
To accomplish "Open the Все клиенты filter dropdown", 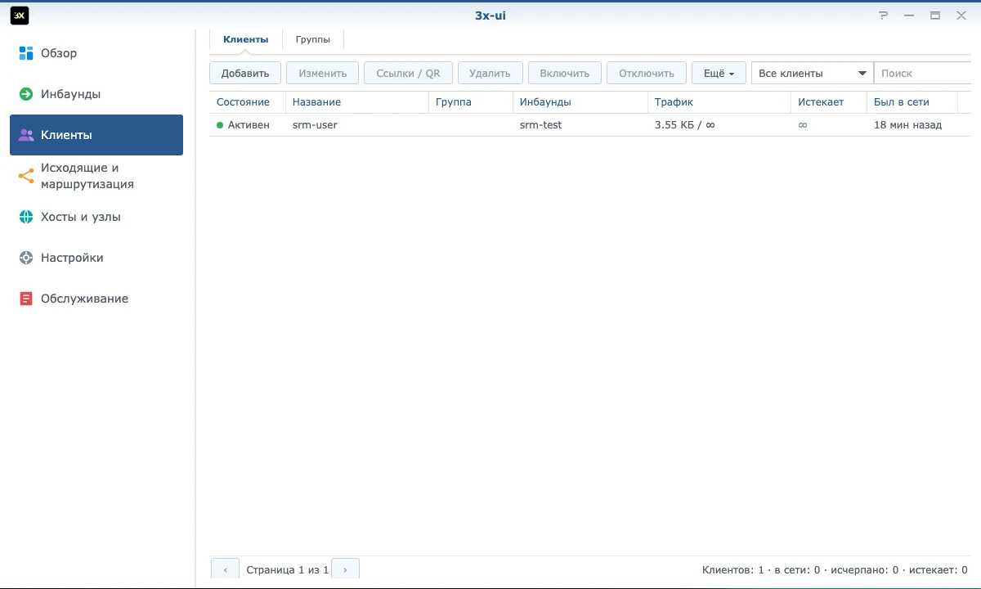I will point(813,73).
